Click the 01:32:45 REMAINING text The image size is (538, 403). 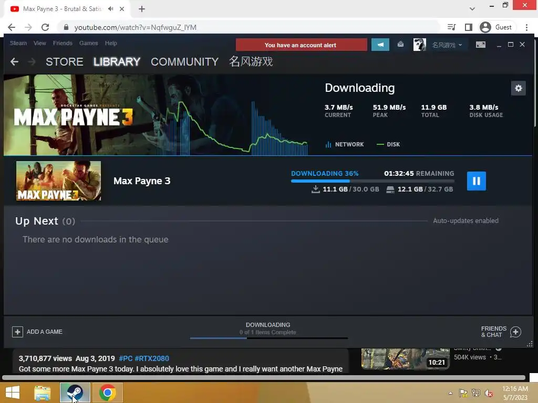point(419,173)
